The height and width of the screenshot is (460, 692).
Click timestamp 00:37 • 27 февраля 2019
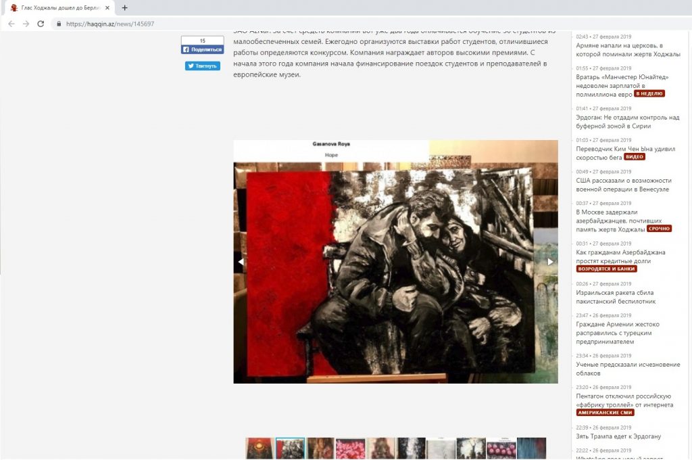pos(603,203)
